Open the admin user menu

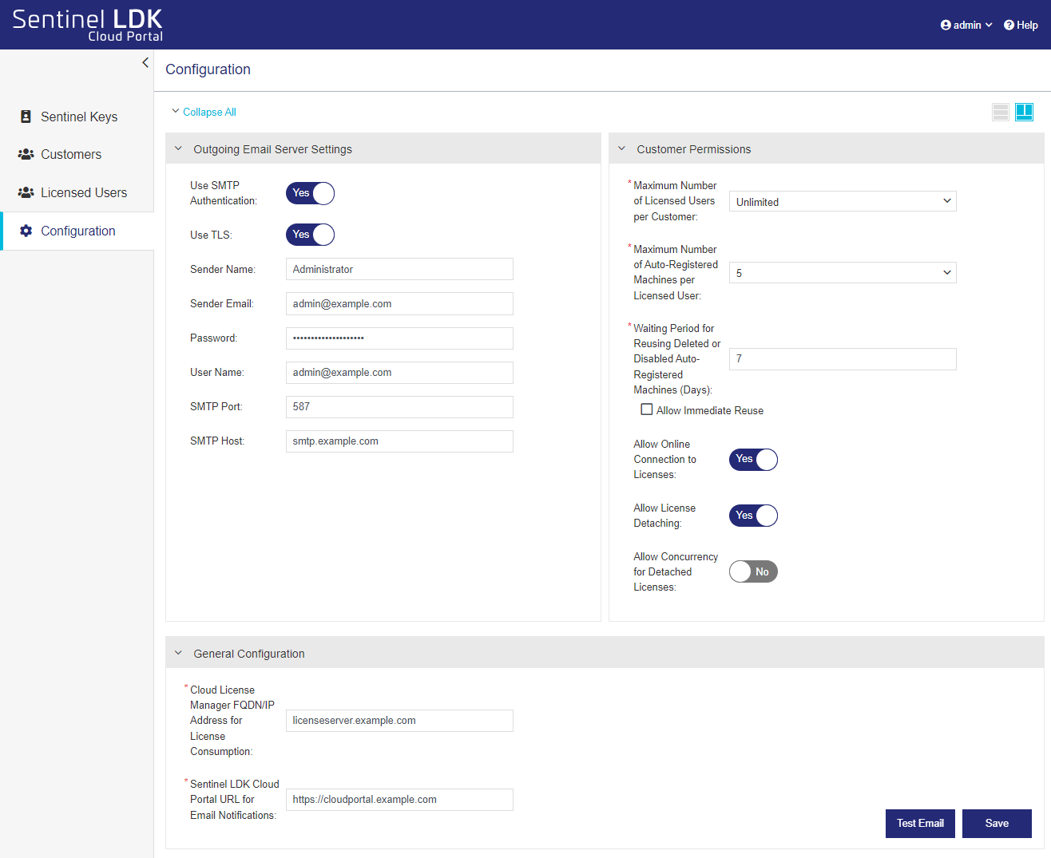pyautogui.click(x=966, y=25)
